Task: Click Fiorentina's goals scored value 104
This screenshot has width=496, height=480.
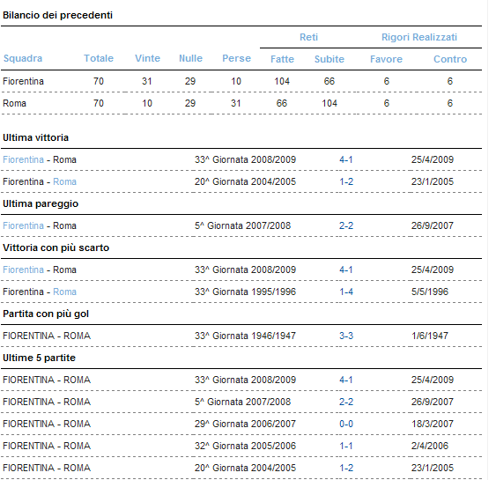Action: pyautogui.click(x=282, y=82)
